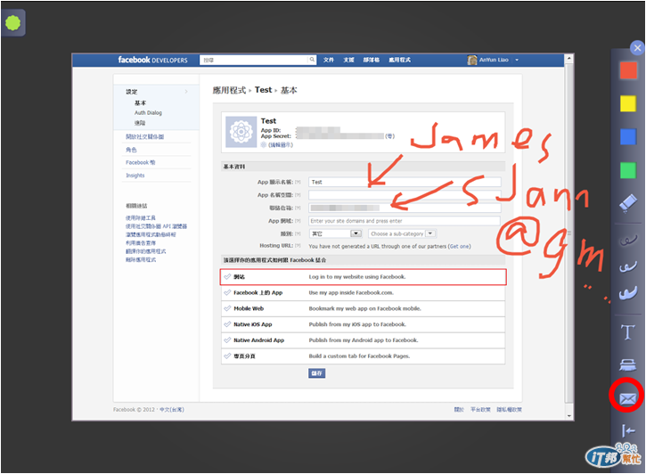Click the envelope mail icon
Screen dimensions: 646x474
(x=627, y=398)
